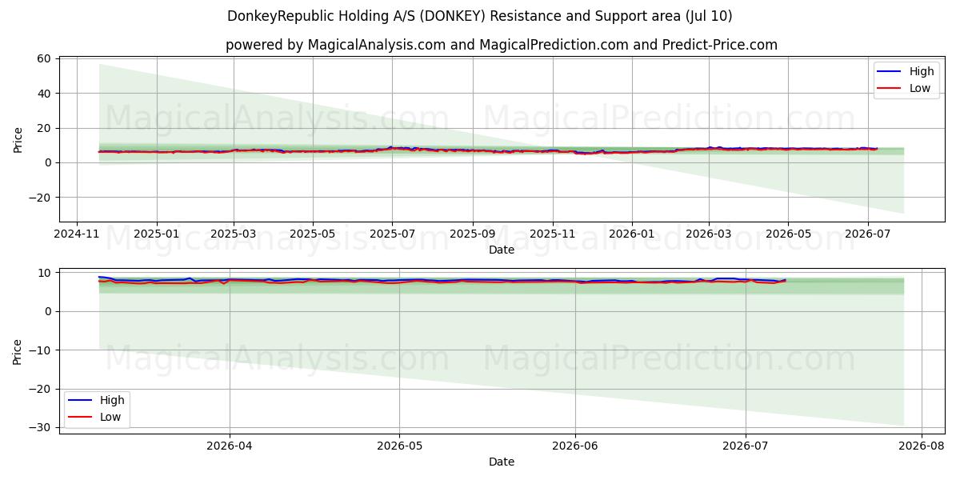Click the '2026-08' tick label on bottom chart
The width and height of the screenshot is (960, 480).
(x=922, y=447)
